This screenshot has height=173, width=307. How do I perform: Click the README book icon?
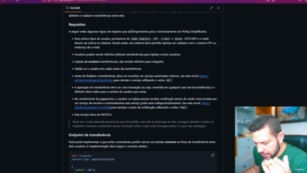[x=67, y=8]
